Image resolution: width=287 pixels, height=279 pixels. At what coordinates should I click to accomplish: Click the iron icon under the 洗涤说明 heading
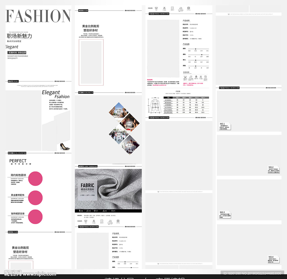pyautogui.click(x=191, y=77)
